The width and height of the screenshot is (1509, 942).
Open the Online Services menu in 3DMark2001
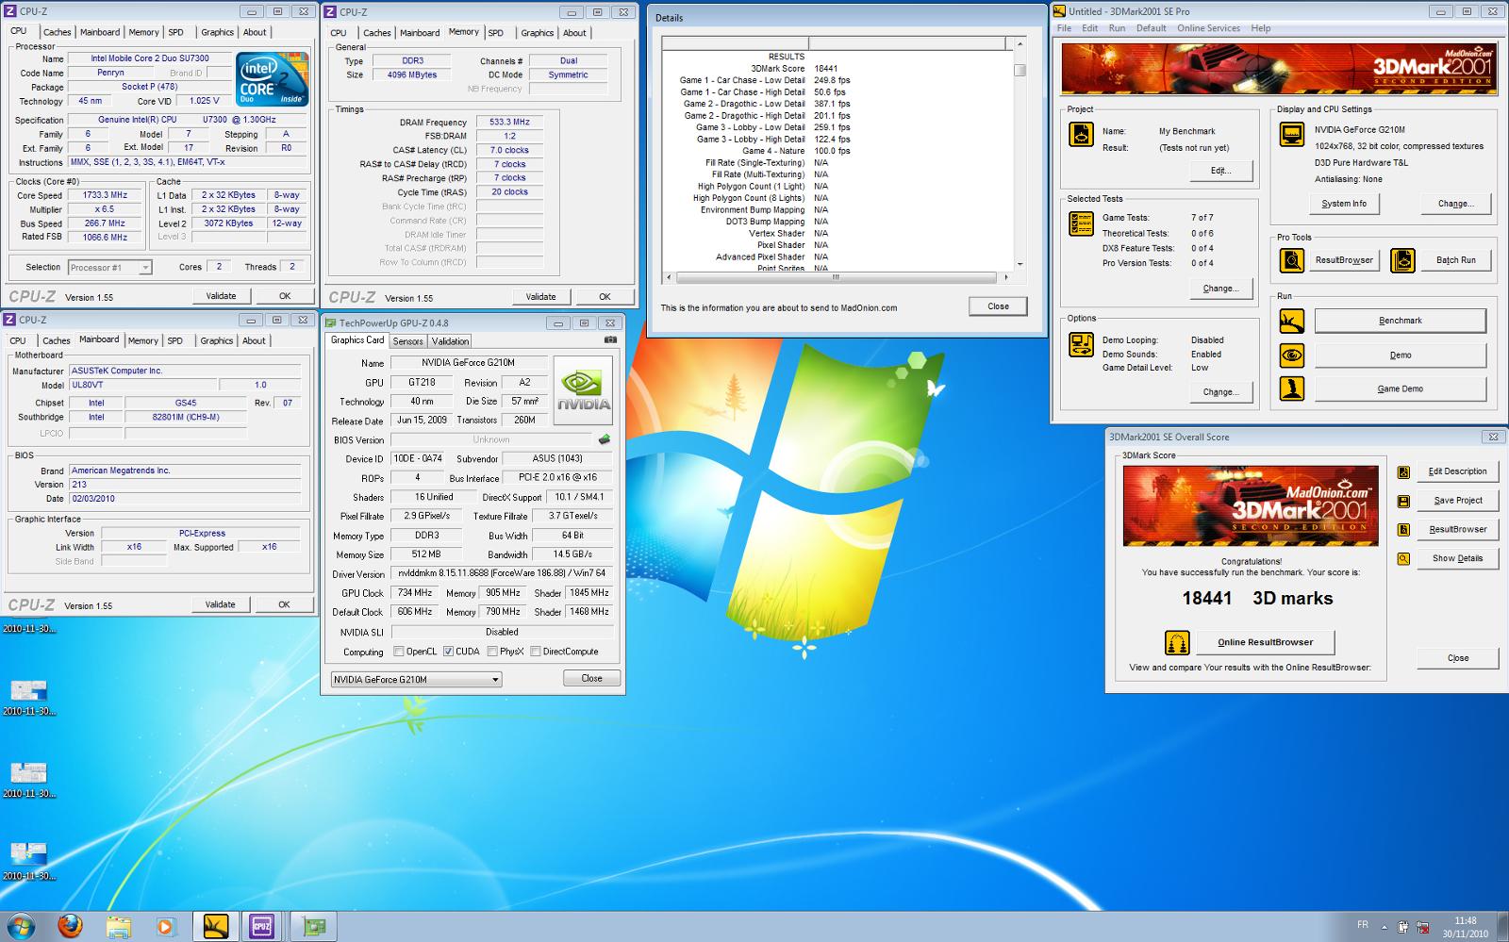click(1208, 28)
